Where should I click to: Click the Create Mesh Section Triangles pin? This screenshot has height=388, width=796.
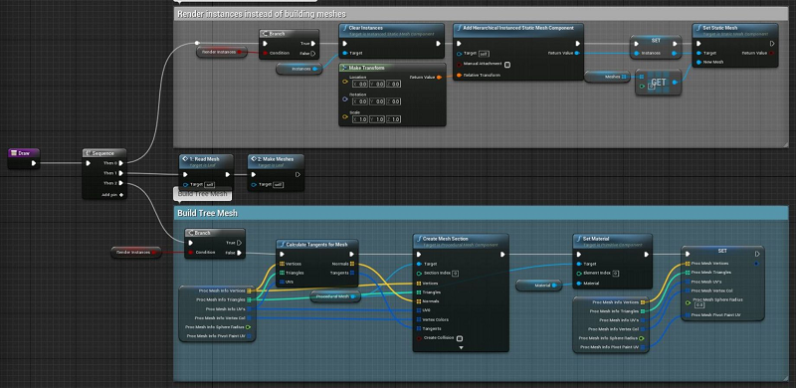[419, 292]
